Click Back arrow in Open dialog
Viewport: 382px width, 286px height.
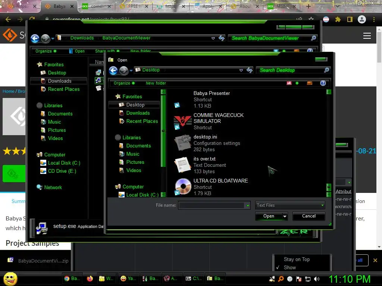(x=113, y=70)
